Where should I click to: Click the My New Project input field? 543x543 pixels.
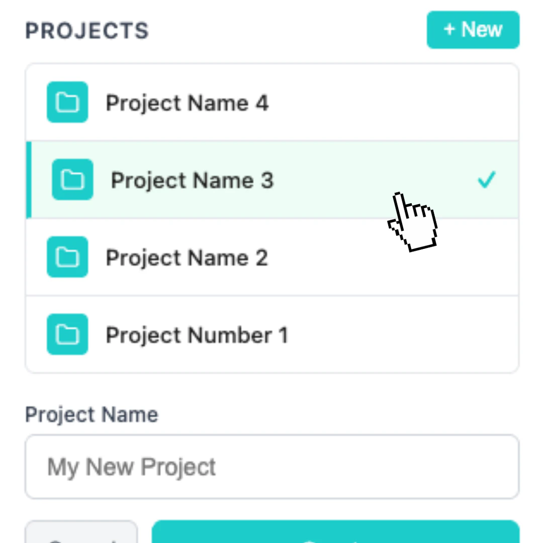[x=271, y=467]
